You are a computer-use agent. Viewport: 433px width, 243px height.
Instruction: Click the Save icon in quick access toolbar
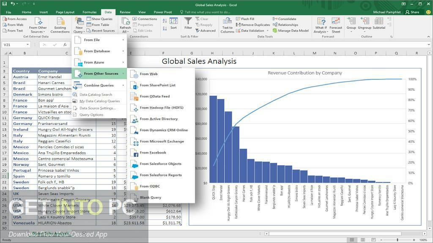pos(4,4)
